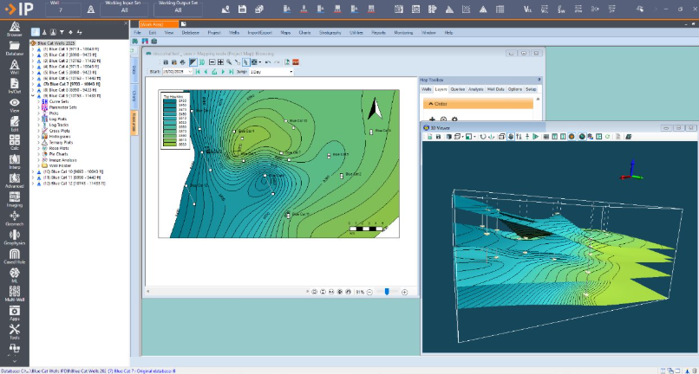Select the Curve Sets tree item
This screenshot has height=374, width=699.
53,100
